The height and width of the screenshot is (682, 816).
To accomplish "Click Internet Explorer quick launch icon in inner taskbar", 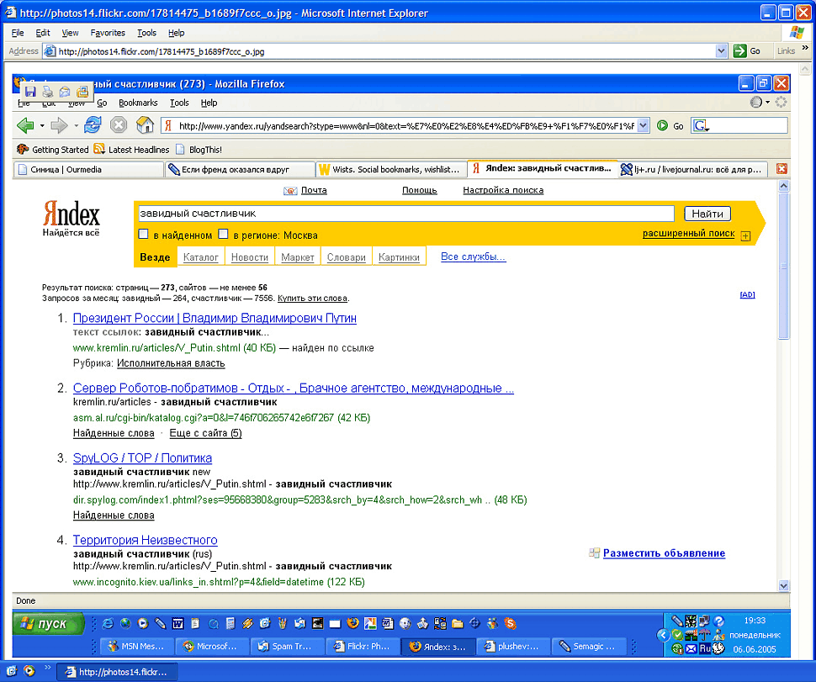I will 108,623.
